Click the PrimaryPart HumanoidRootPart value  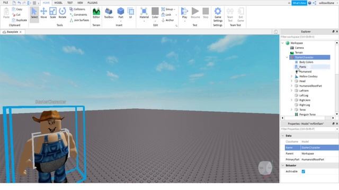point(313,159)
